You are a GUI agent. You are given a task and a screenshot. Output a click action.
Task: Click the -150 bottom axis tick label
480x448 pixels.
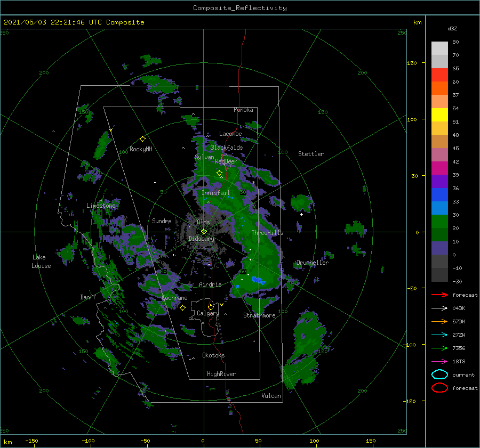tap(31, 441)
